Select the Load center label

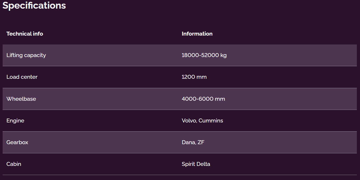click(x=22, y=77)
